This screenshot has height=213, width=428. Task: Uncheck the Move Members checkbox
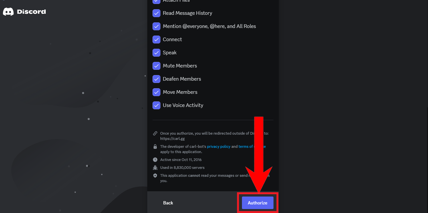[156, 92]
